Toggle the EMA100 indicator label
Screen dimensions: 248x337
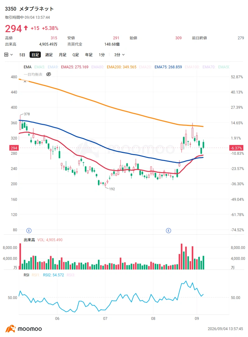192,67
